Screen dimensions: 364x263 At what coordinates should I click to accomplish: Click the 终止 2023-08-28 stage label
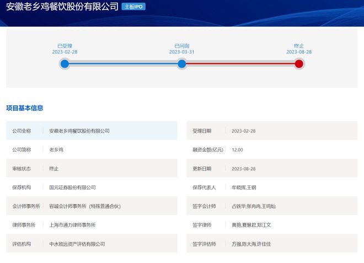tap(299, 49)
